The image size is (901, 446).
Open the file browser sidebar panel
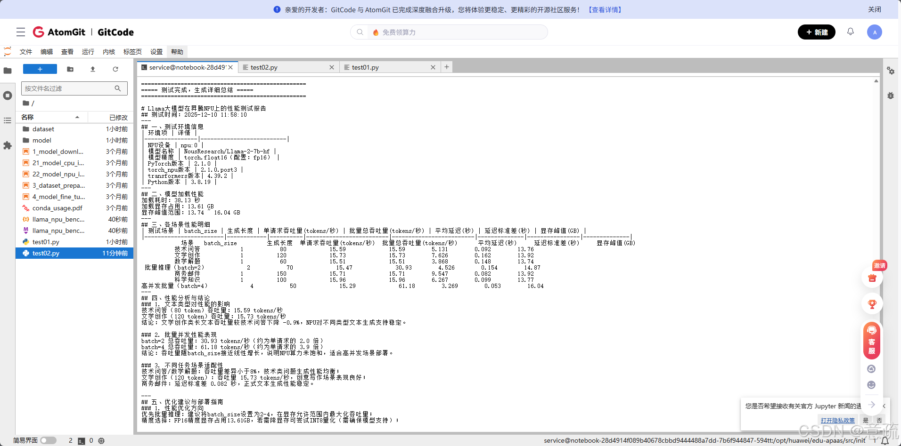pyautogui.click(x=8, y=71)
